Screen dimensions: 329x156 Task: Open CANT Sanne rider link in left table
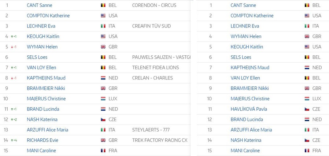[40, 5]
